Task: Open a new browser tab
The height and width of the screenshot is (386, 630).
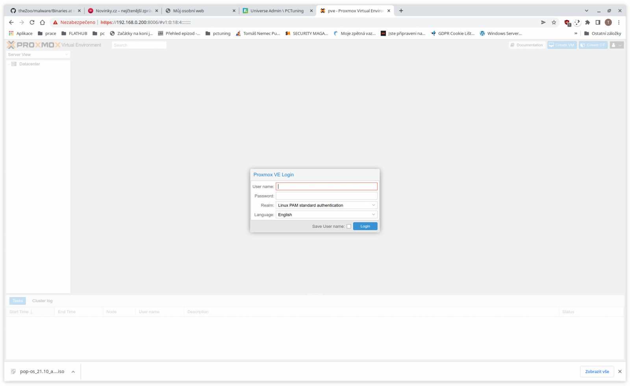Action: [401, 11]
